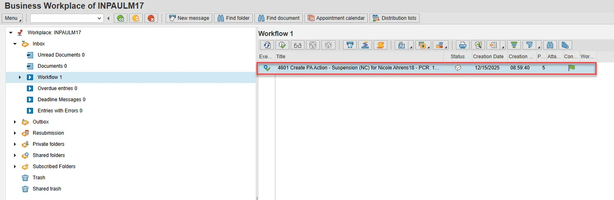
Task: Select Entries with Errors 0
Action: pos(60,111)
